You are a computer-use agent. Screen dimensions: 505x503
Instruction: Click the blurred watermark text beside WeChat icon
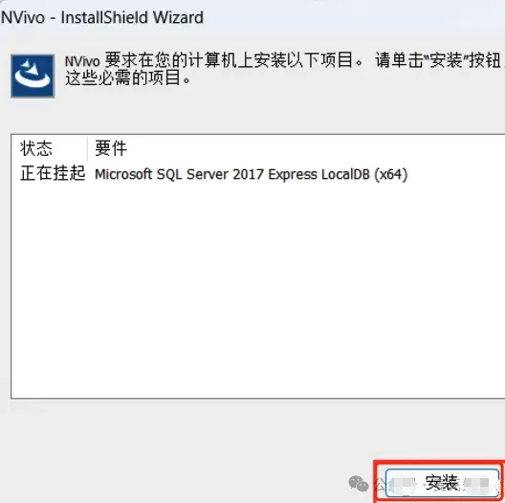point(394,484)
